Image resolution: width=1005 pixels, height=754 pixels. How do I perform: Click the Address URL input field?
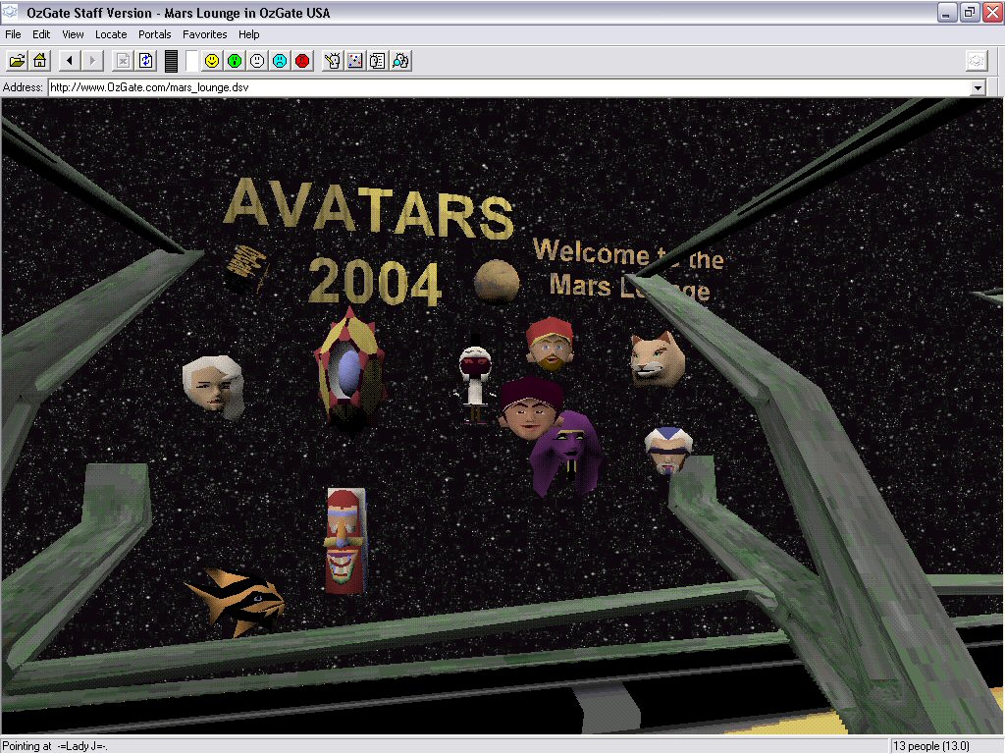491,88
